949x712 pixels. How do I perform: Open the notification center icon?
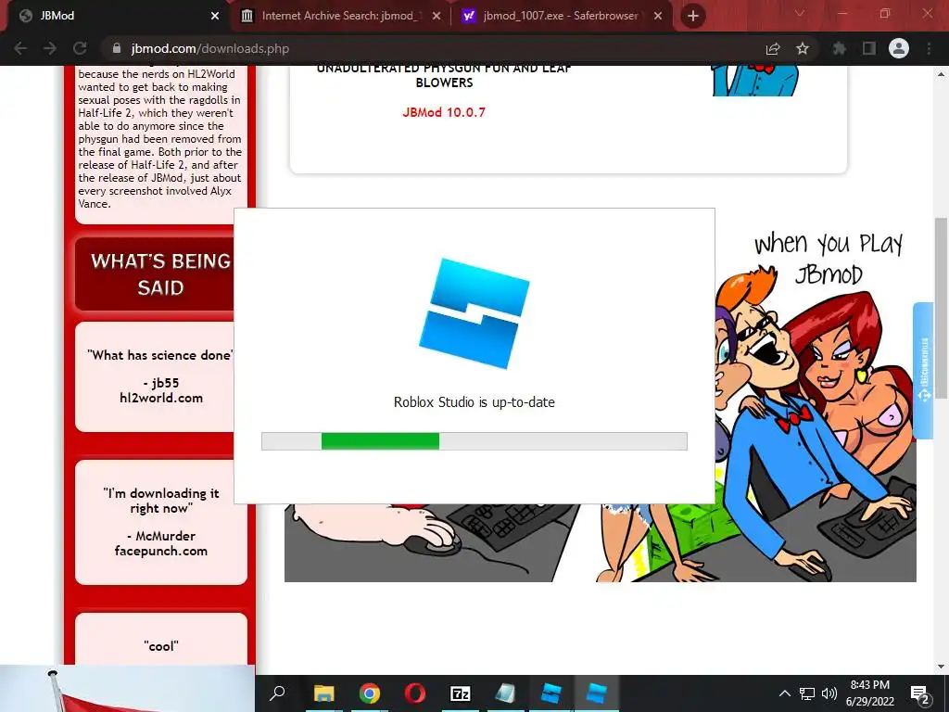click(x=920, y=693)
